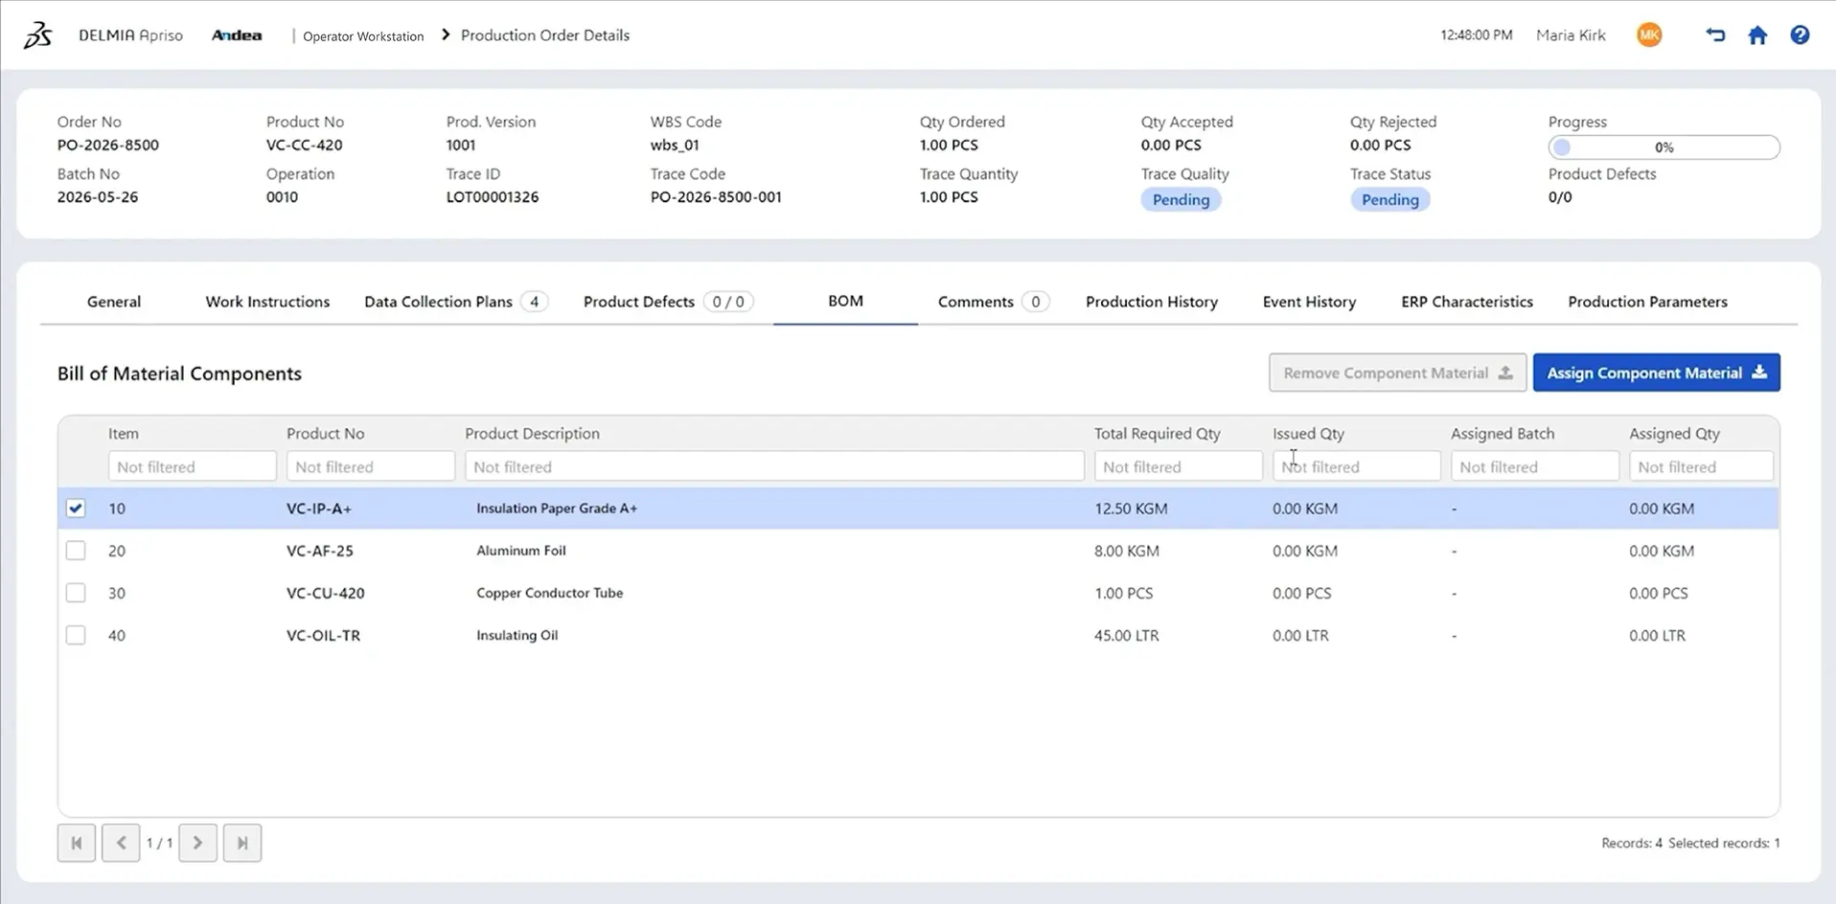The image size is (1836, 904).
Task: Open the Event History tab
Action: (x=1309, y=302)
